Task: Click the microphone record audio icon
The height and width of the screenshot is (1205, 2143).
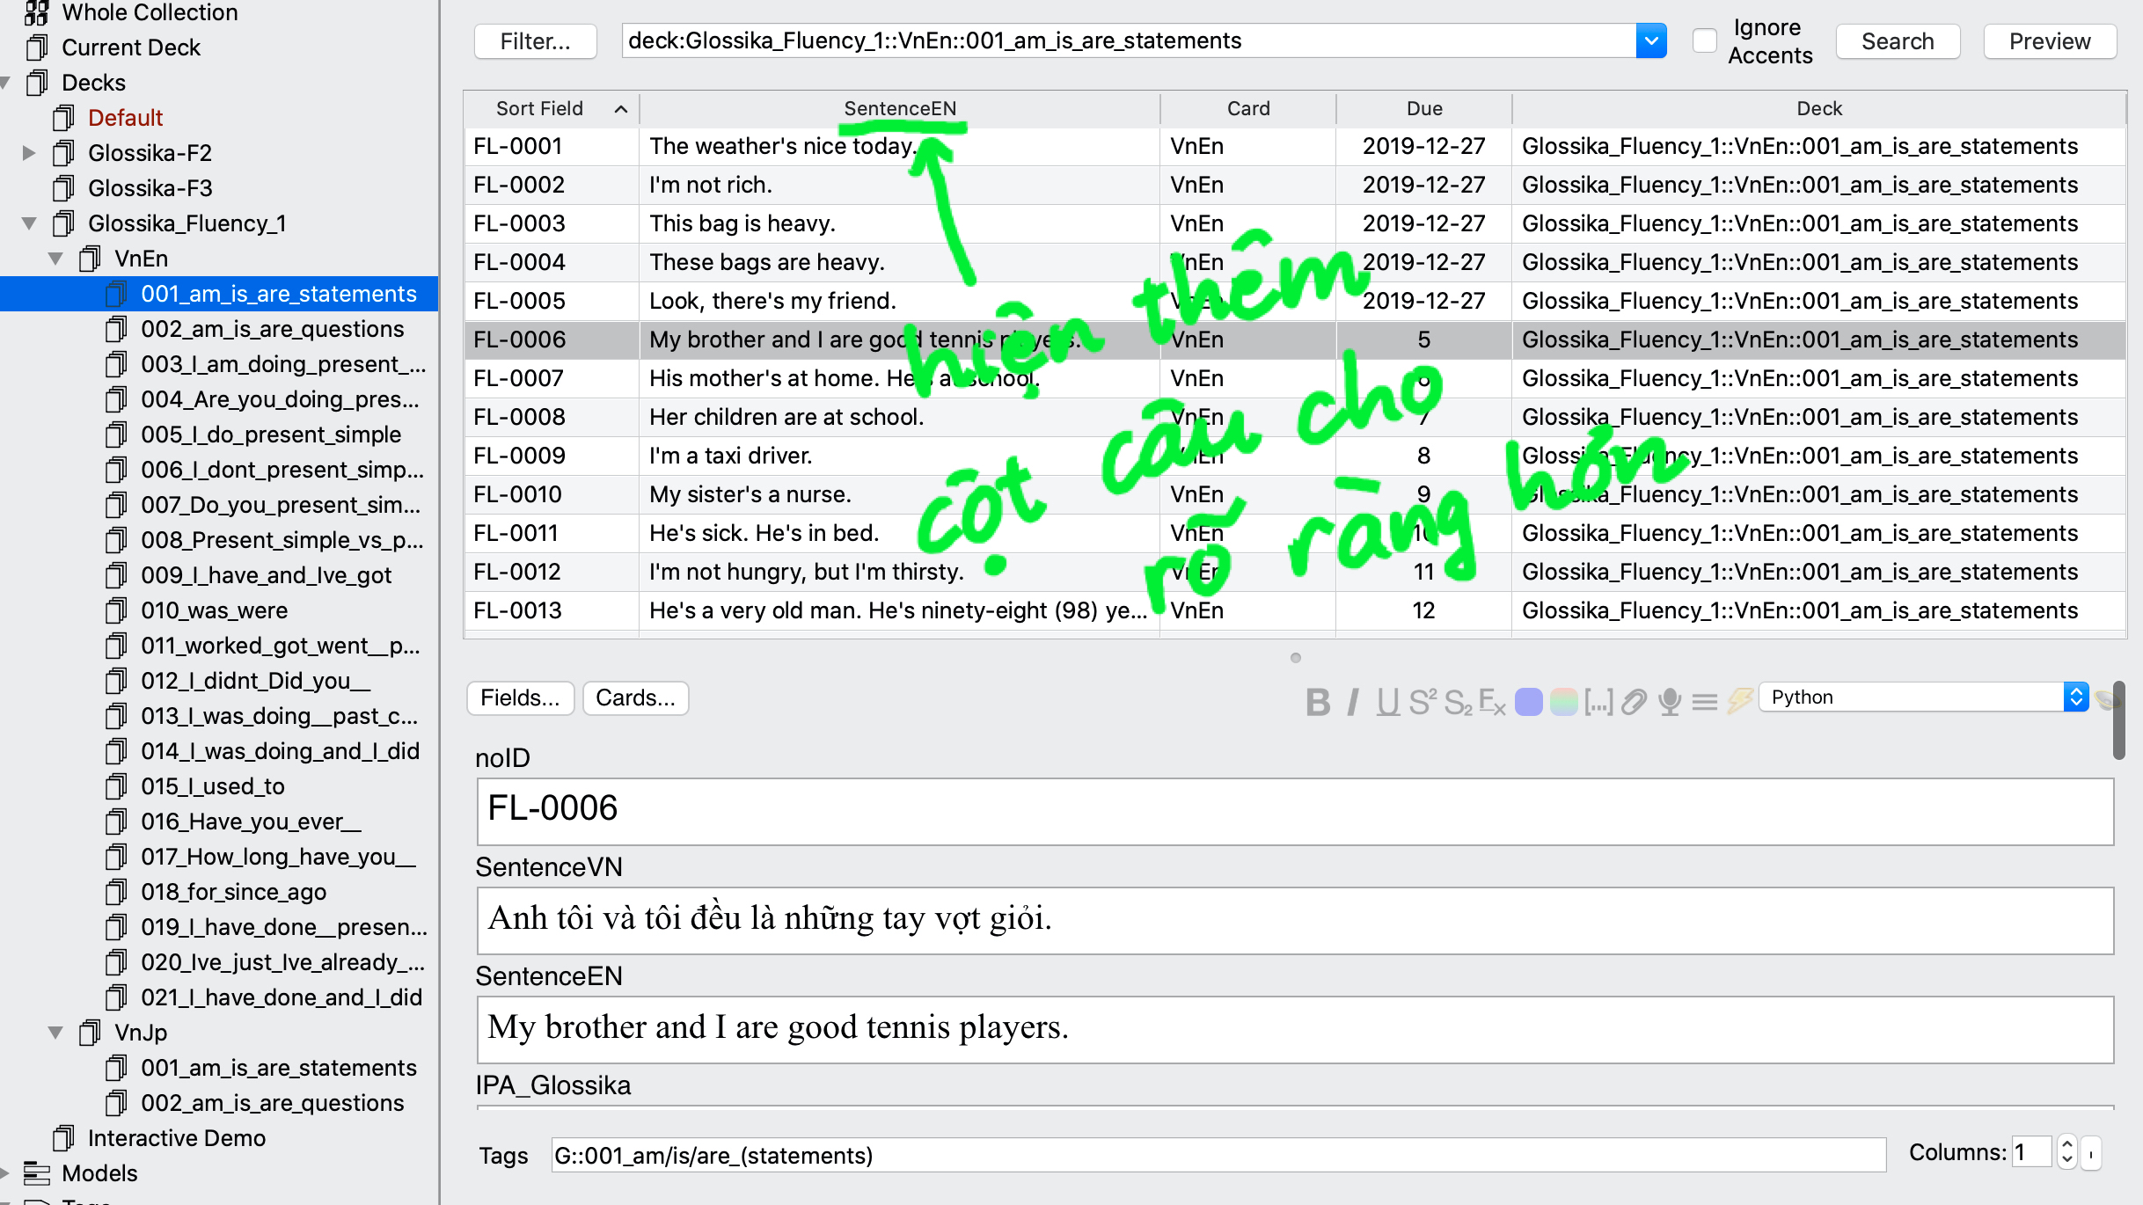Action: click(x=1669, y=701)
